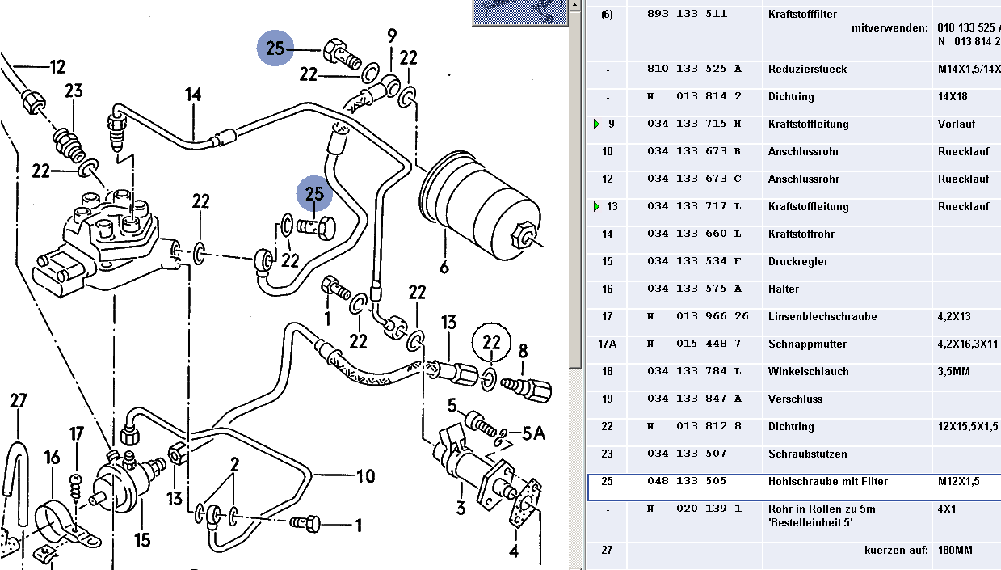Click the diagram scrollbar up arrow
Image resolution: width=1001 pixels, height=570 pixels.
point(574,6)
